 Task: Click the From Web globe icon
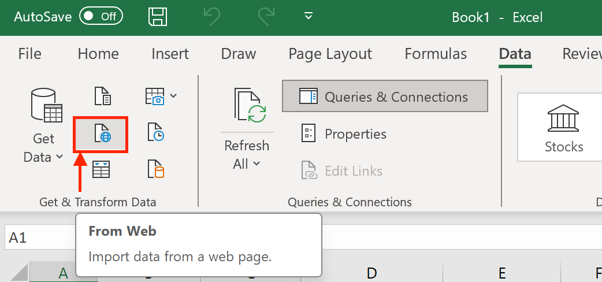click(x=101, y=135)
